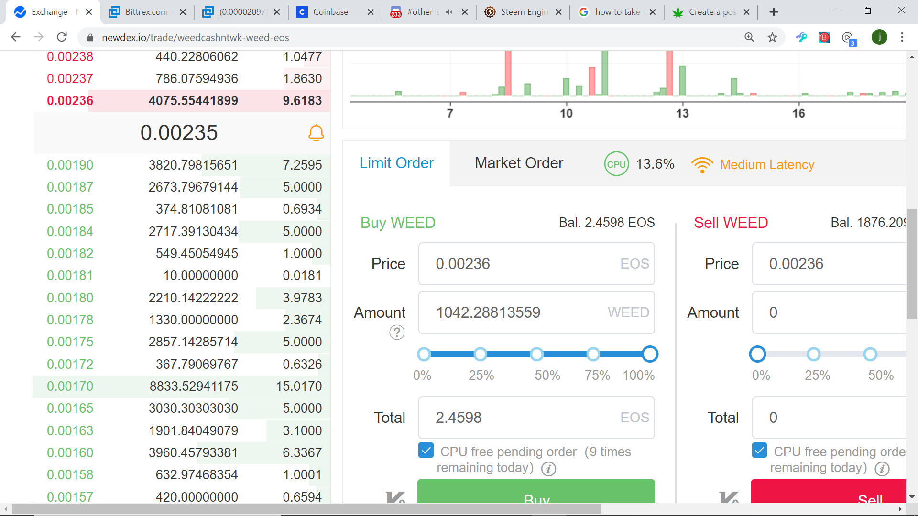Image resolution: width=918 pixels, height=516 pixels.
Task: Click the green Buy button
Action: pos(536,491)
